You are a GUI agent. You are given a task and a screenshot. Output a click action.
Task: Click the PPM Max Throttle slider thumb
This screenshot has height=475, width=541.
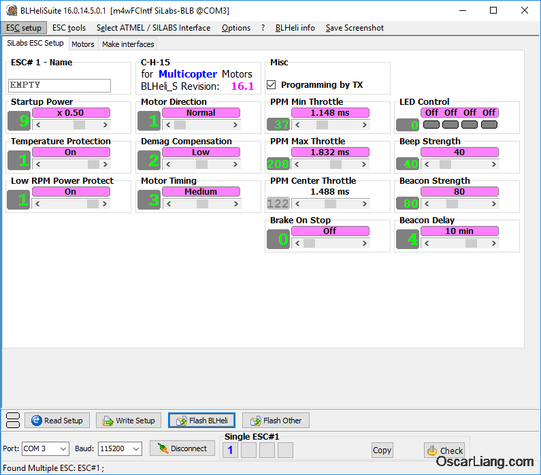(x=335, y=165)
